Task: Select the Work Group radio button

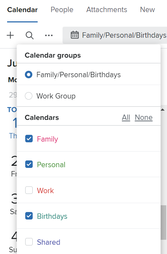Action: (x=29, y=96)
